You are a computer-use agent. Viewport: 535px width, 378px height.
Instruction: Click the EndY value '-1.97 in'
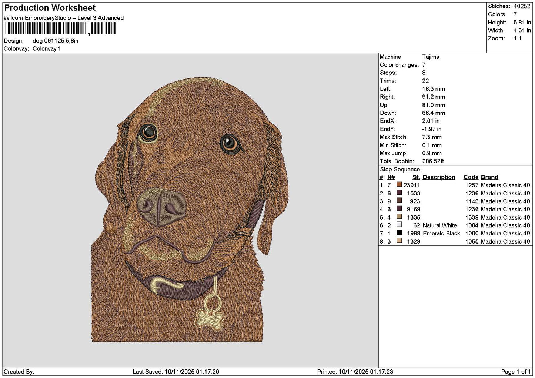tap(432, 129)
